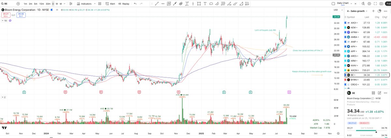
Task: Create an Alert
Action: 110,4
